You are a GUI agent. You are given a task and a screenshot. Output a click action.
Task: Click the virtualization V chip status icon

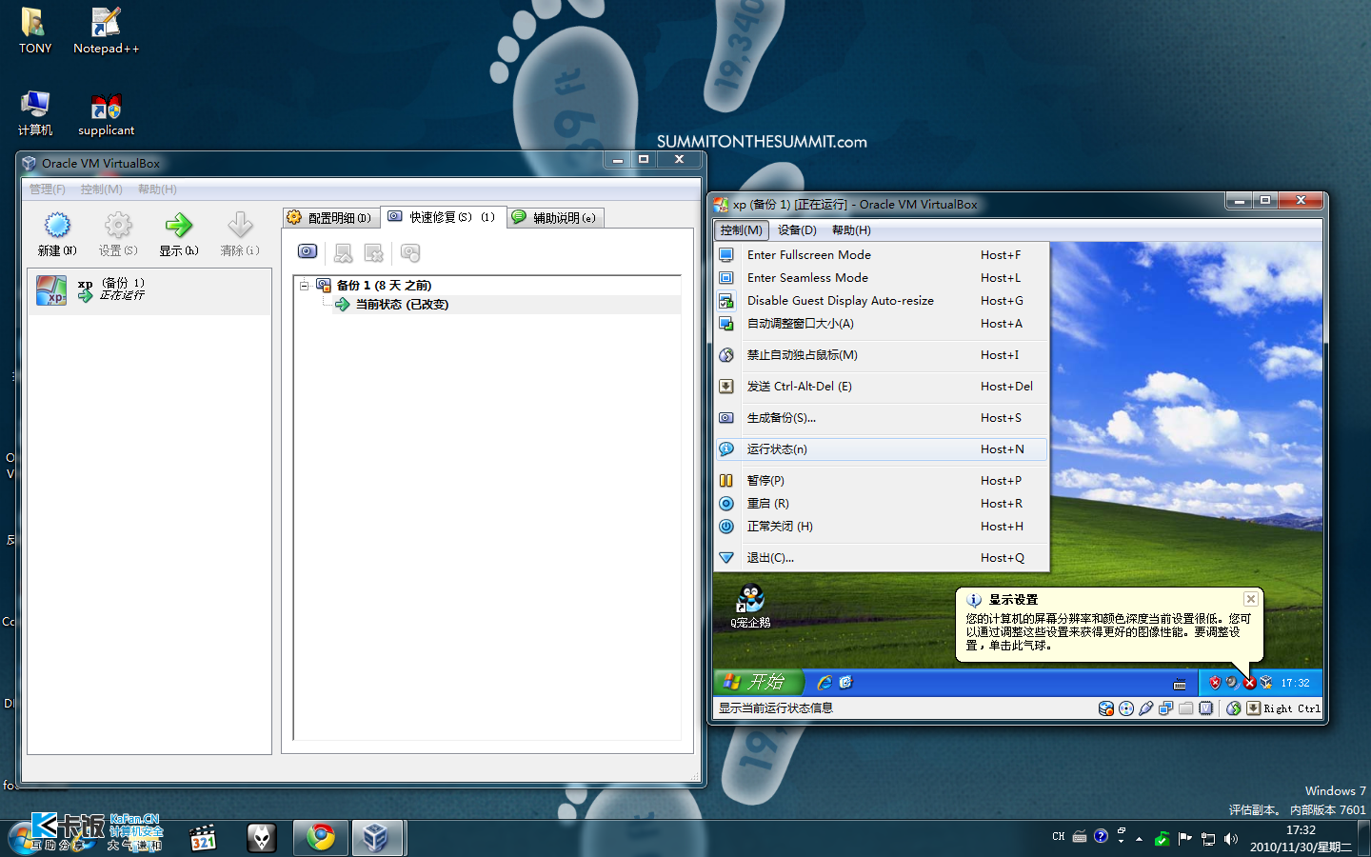click(1206, 708)
